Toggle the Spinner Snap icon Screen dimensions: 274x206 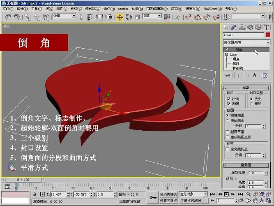tap(216, 17)
